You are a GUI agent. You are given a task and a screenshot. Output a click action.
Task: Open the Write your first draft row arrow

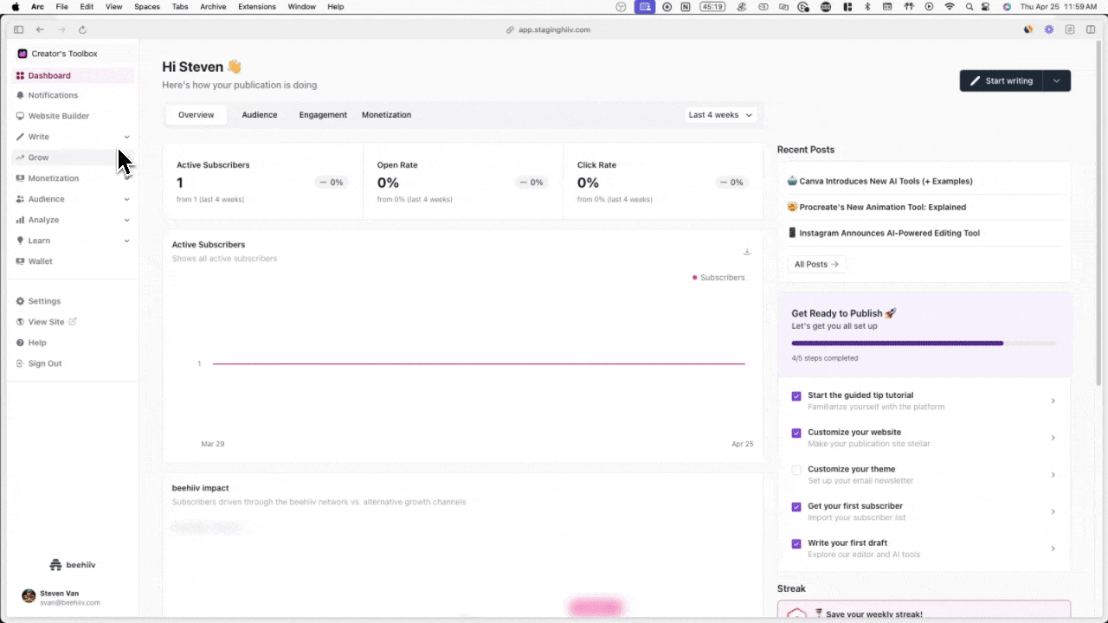click(x=1053, y=549)
